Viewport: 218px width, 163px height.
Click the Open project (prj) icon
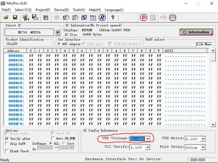click(25, 18)
